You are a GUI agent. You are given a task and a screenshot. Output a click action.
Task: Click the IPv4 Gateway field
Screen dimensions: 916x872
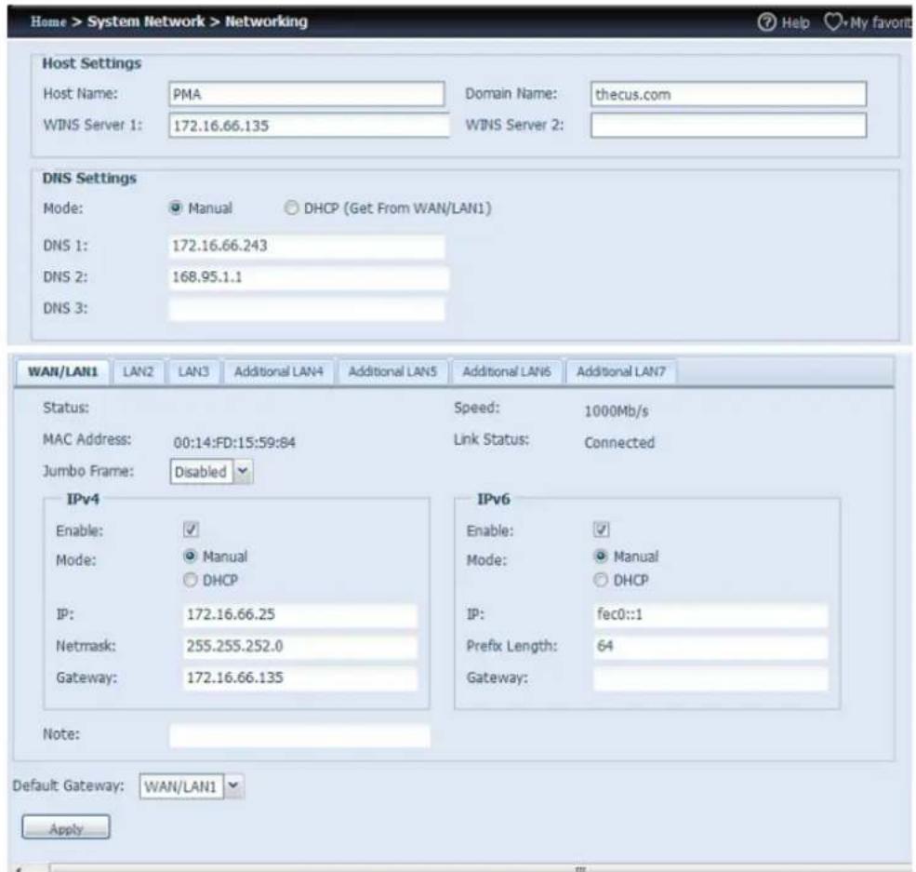point(300,677)
